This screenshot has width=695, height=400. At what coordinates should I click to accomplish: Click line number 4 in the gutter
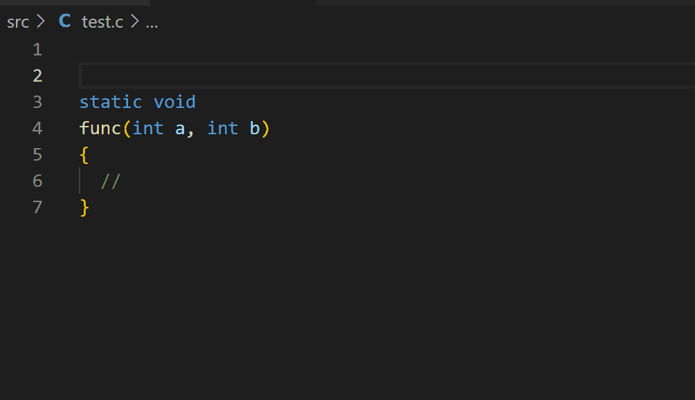(37, 128)
